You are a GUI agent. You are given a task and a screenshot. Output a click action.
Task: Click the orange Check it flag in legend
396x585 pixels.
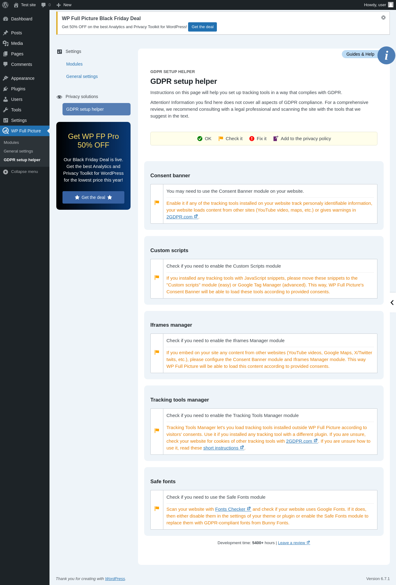[221, 139]
